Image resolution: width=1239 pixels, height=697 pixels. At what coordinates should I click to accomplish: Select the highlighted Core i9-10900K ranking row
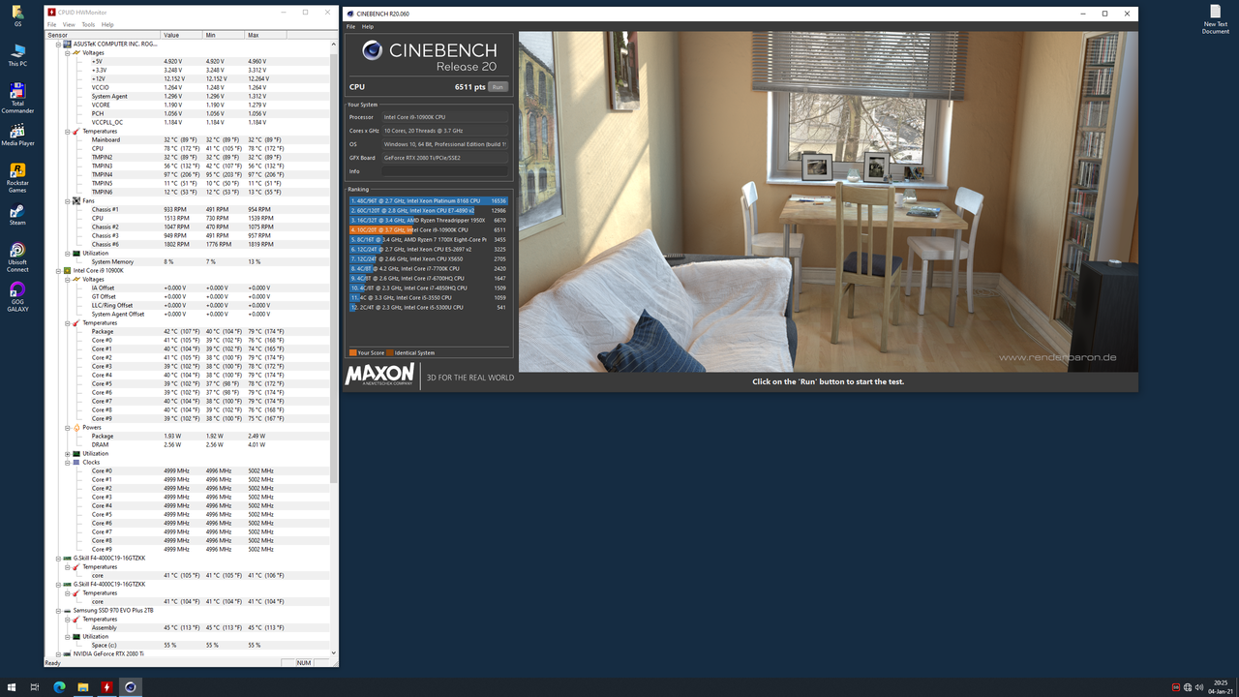429,229
